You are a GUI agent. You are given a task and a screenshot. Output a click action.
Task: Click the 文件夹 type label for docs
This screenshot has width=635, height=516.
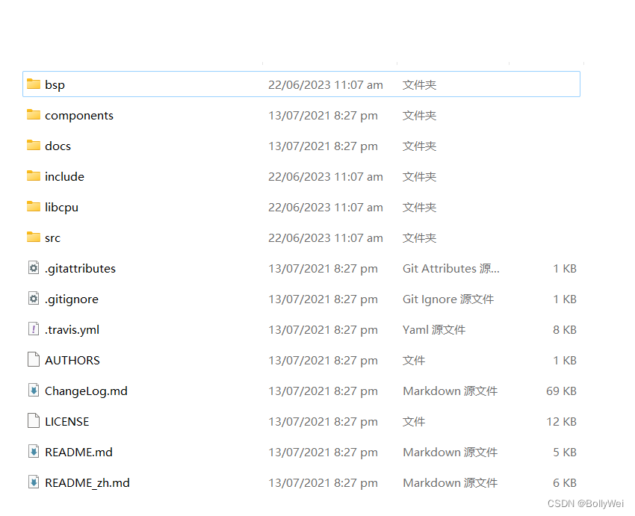[418, 146]
